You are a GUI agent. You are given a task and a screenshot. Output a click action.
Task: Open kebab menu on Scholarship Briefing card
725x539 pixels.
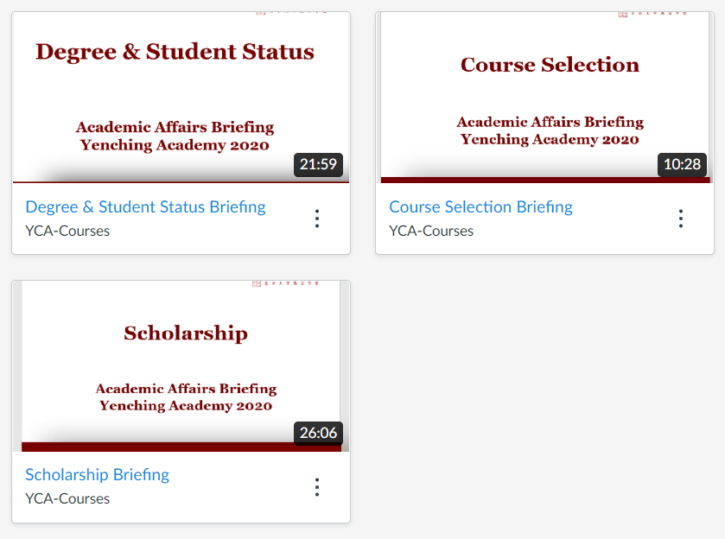click(317, 487)
